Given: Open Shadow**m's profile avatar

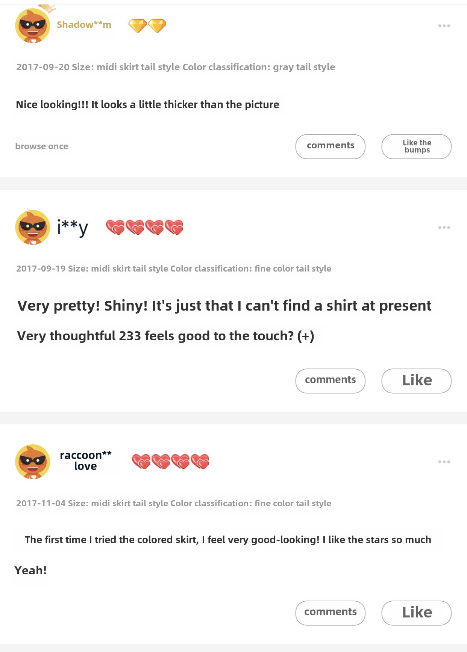Looking at the screenshot, I should pyautogui.click(x=33, y=26).
